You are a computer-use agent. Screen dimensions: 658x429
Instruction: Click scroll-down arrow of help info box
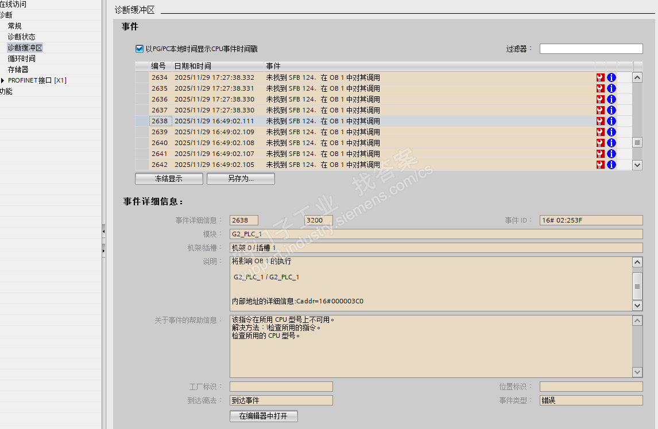(x=637, y=372)
